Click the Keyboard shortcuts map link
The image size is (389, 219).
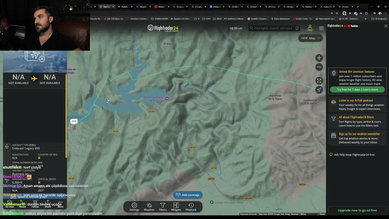coord(249,214)
